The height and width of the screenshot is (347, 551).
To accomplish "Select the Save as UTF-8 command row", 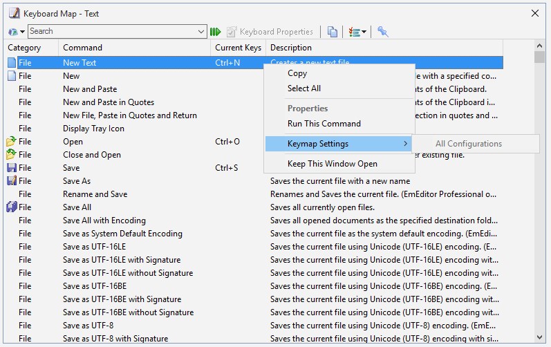I will [x=88, y=326].
